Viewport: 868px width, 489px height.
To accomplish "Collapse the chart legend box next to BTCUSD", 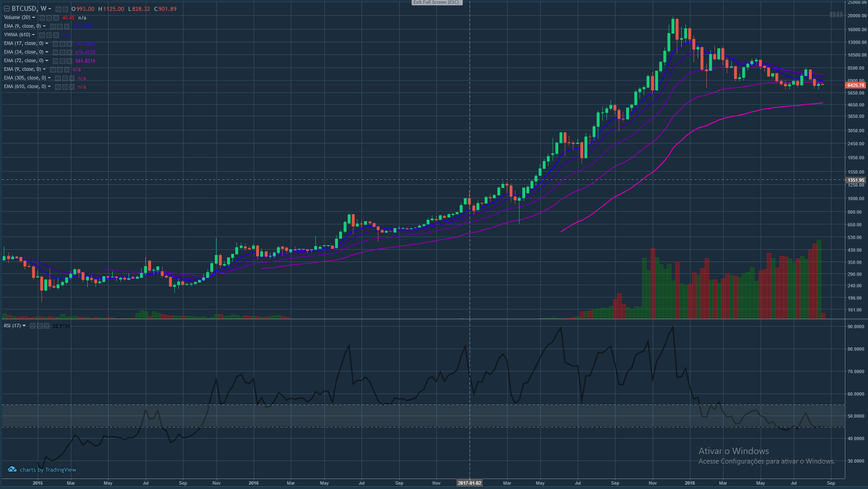I will click(x=7, y=9).
